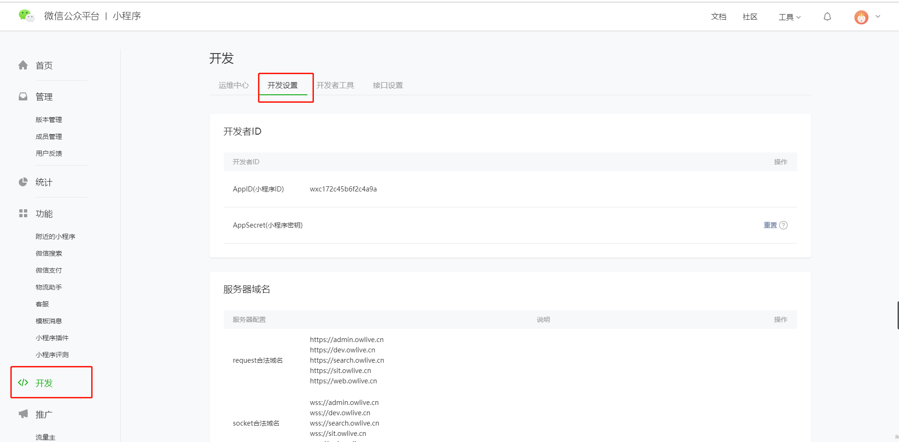
Task: Open 管理 section in sidebar
Action: click(44, 97)
